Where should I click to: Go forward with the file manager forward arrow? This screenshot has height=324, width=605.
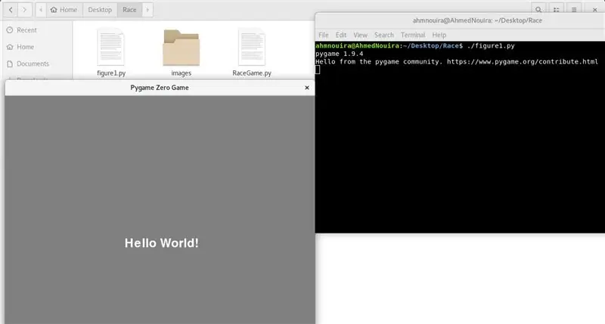tap(24, 10)
